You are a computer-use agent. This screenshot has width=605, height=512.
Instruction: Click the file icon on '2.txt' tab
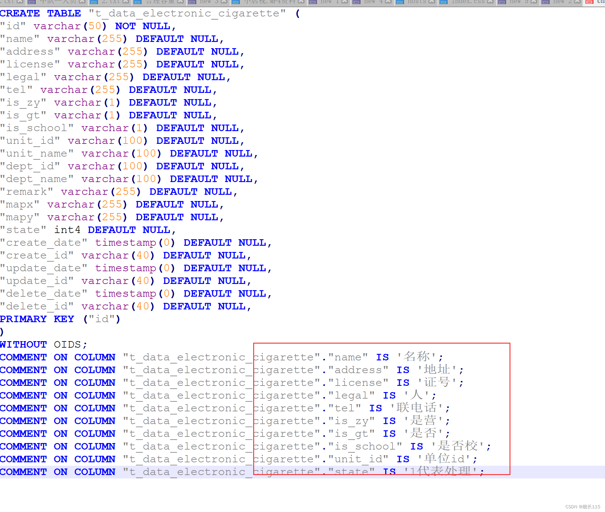(94, 2)
